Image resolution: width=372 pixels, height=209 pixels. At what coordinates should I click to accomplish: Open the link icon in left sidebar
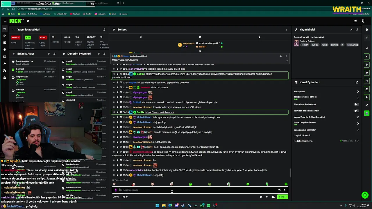tap(4, 36)
